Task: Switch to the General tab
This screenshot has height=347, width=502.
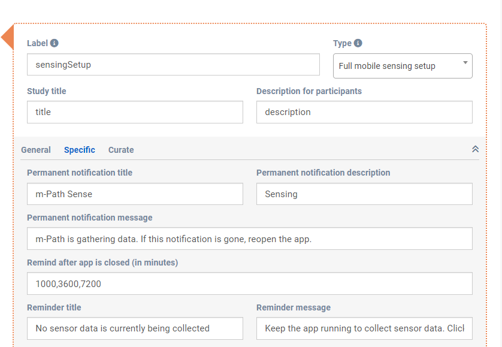Action: pos(36,150)
